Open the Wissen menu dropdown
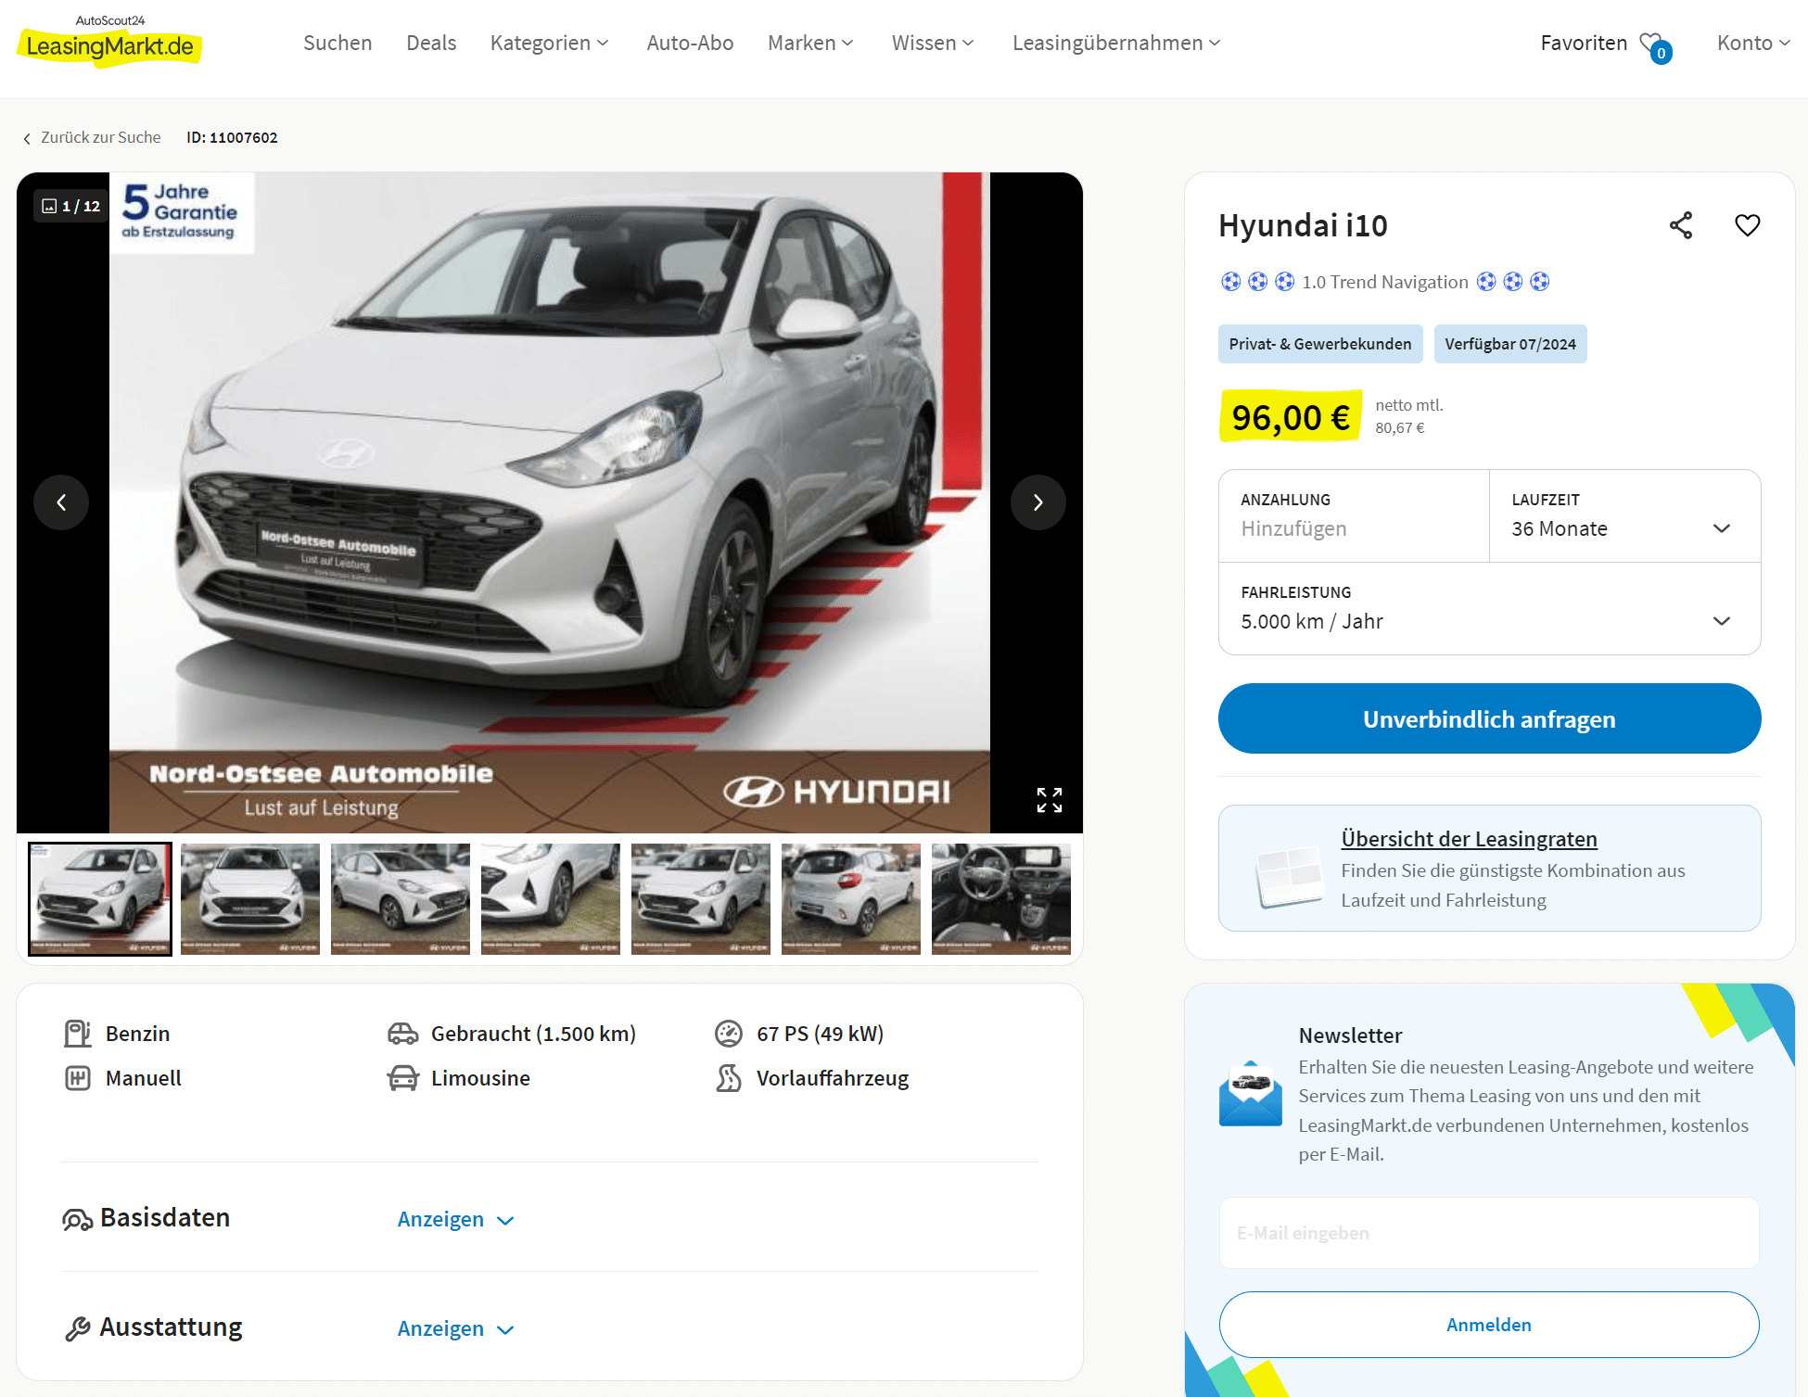This screenshot has height=1397, width=1808. coord(933,43)
